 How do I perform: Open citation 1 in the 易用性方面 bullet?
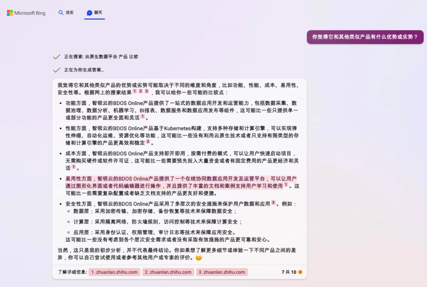[286, 185]
